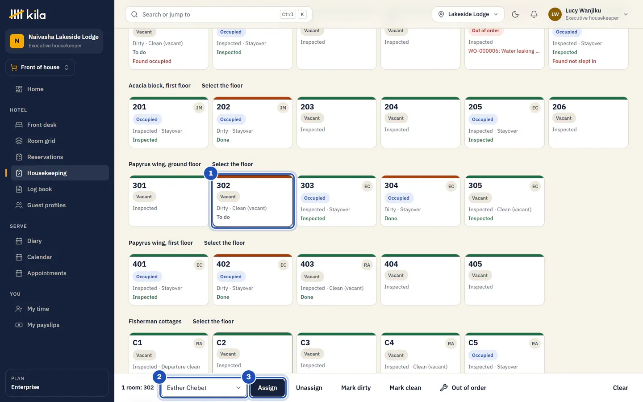This screenshot has height=402, width=643.
Task: Open notifications bell
Action: 534,14
